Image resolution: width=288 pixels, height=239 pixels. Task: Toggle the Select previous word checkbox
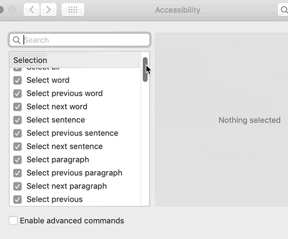click(17, 94)
